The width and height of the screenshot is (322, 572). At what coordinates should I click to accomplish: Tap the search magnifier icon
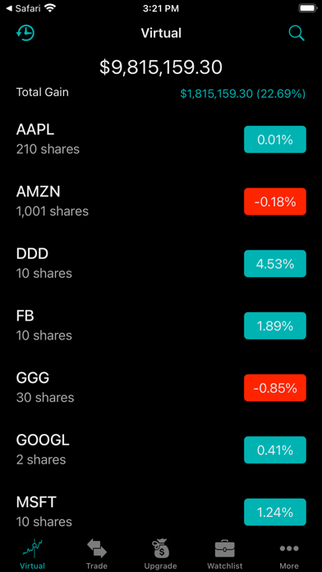click(297, 33)
